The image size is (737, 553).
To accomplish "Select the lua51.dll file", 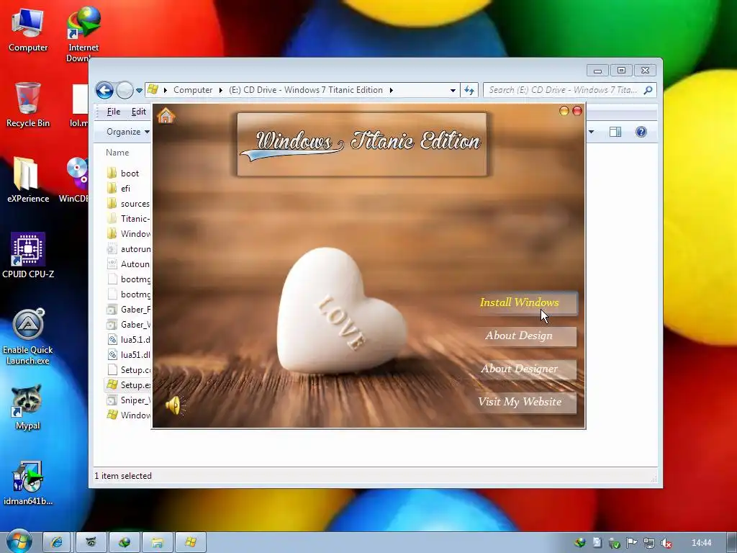I will (127, 355).
